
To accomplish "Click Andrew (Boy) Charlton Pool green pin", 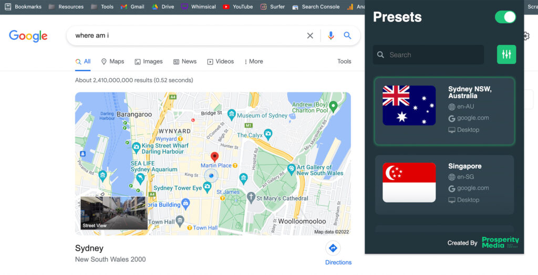I will pos(333,107).
